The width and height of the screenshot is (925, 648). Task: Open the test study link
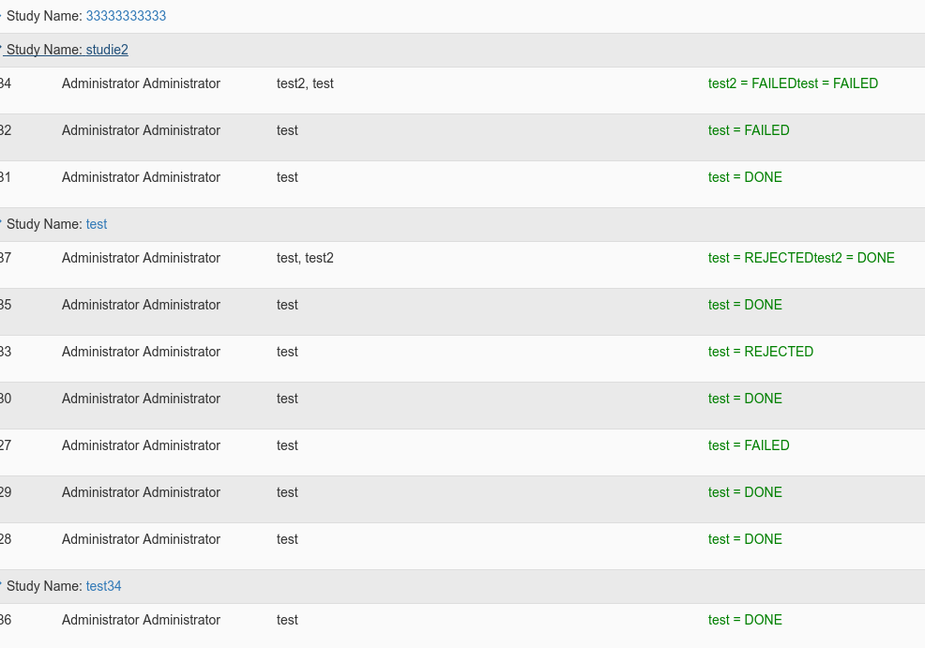coord(96,224)
